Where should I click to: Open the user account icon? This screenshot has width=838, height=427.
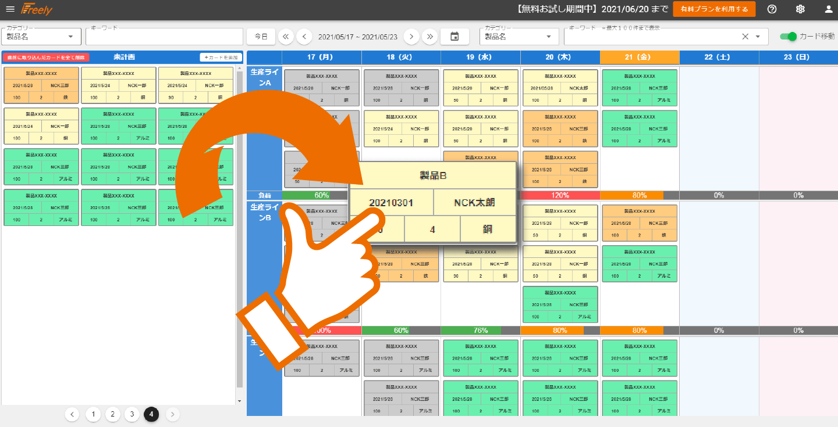[x=829, y=9]
